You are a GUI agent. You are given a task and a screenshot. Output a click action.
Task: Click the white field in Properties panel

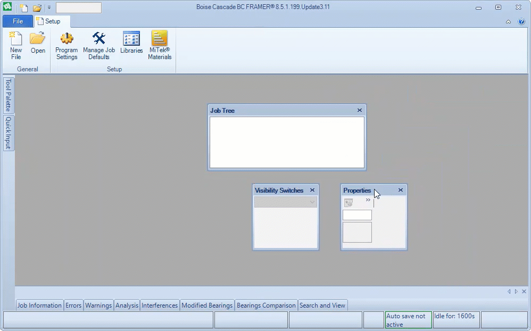[x=357, y=215]
